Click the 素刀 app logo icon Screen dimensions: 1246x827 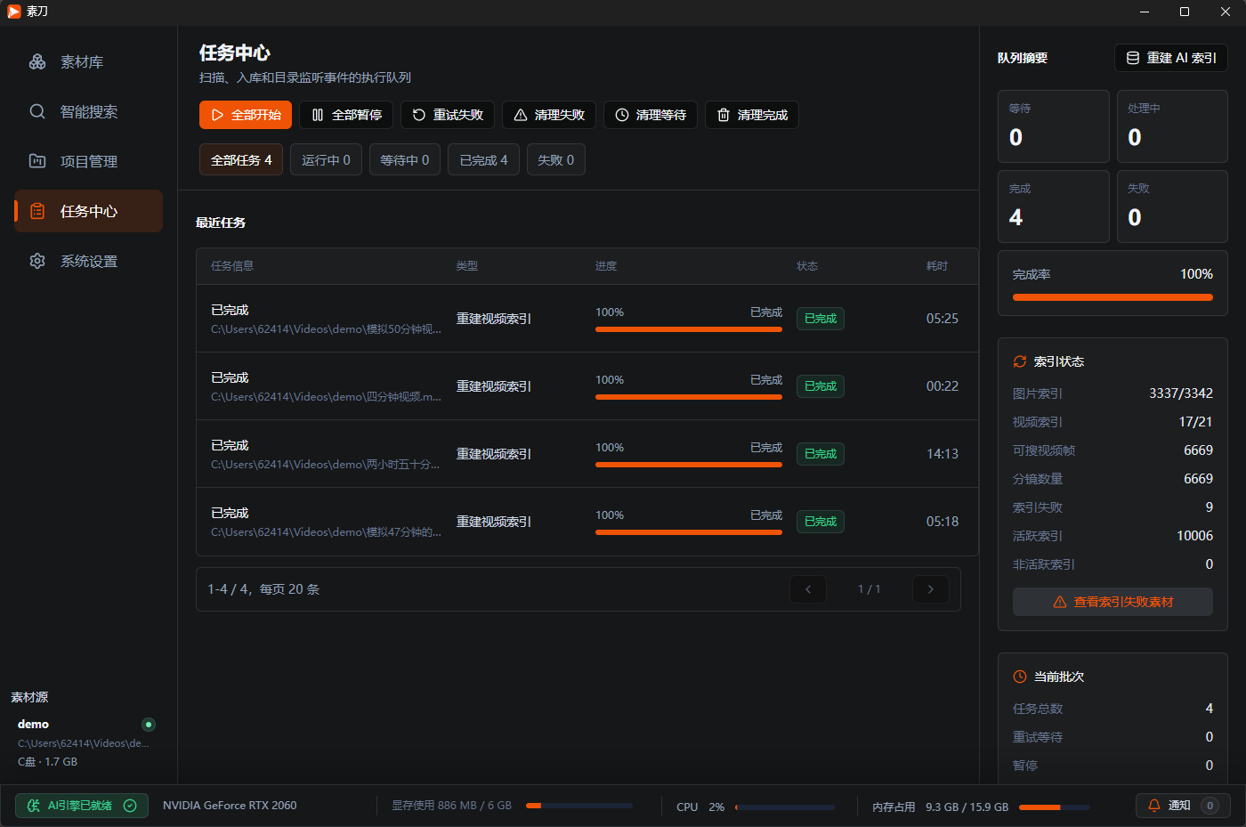point(14,12)
